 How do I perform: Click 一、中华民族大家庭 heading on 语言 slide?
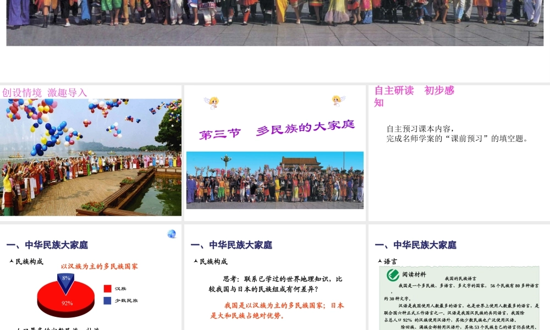(x=416, y=245)
